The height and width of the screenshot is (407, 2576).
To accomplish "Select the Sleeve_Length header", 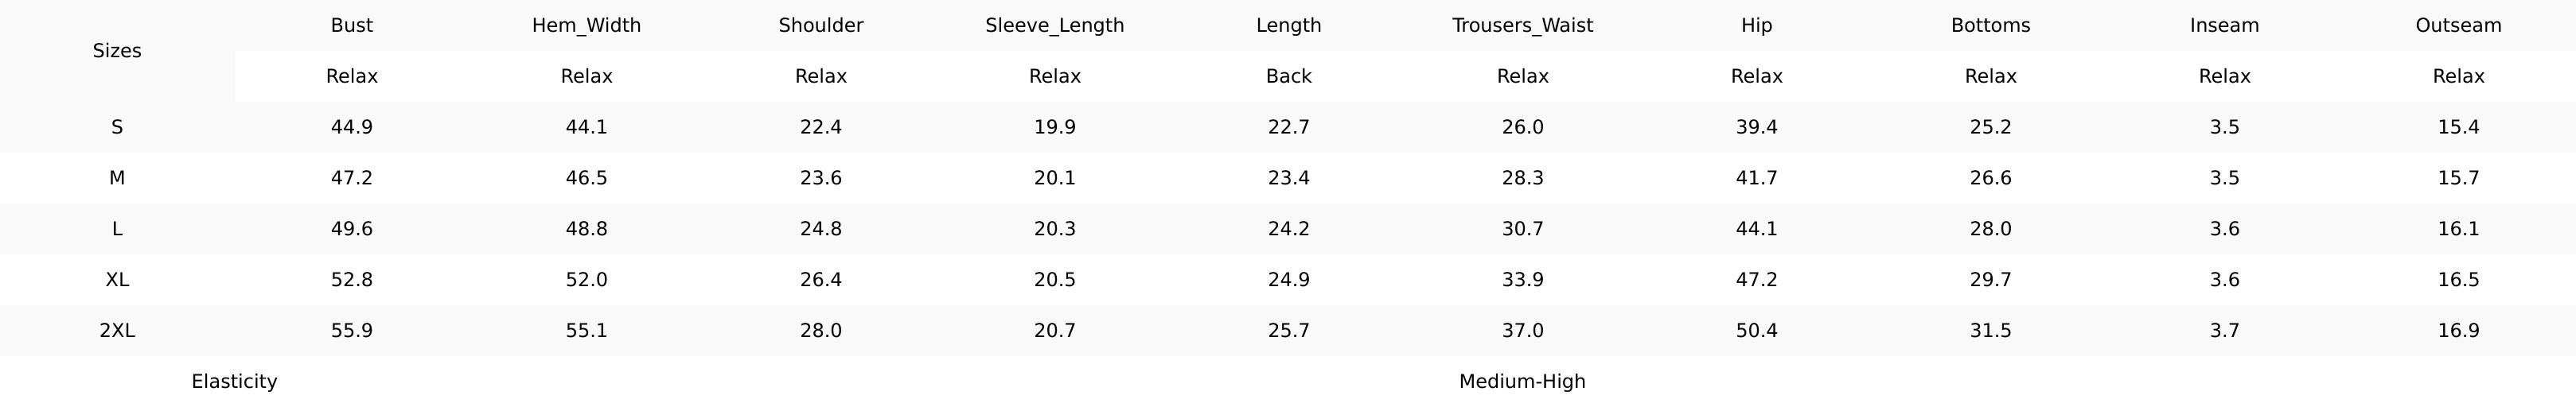I will point(1054,26).
